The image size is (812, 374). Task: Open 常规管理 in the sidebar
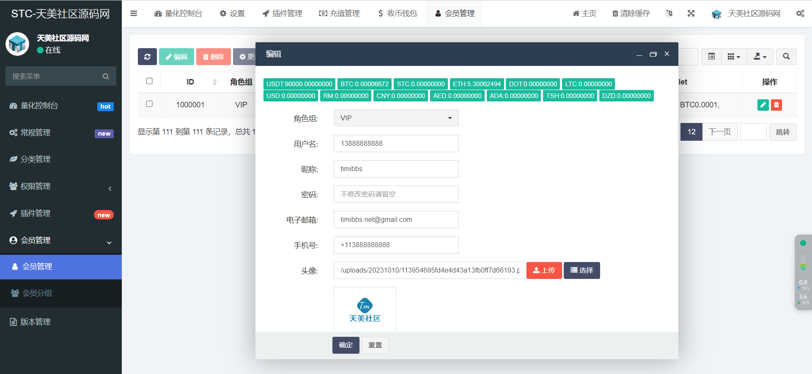(61, 133)
